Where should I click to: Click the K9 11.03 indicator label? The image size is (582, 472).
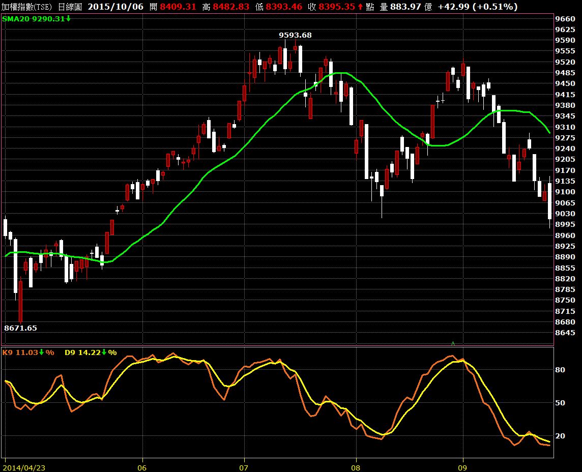point(20,352)
